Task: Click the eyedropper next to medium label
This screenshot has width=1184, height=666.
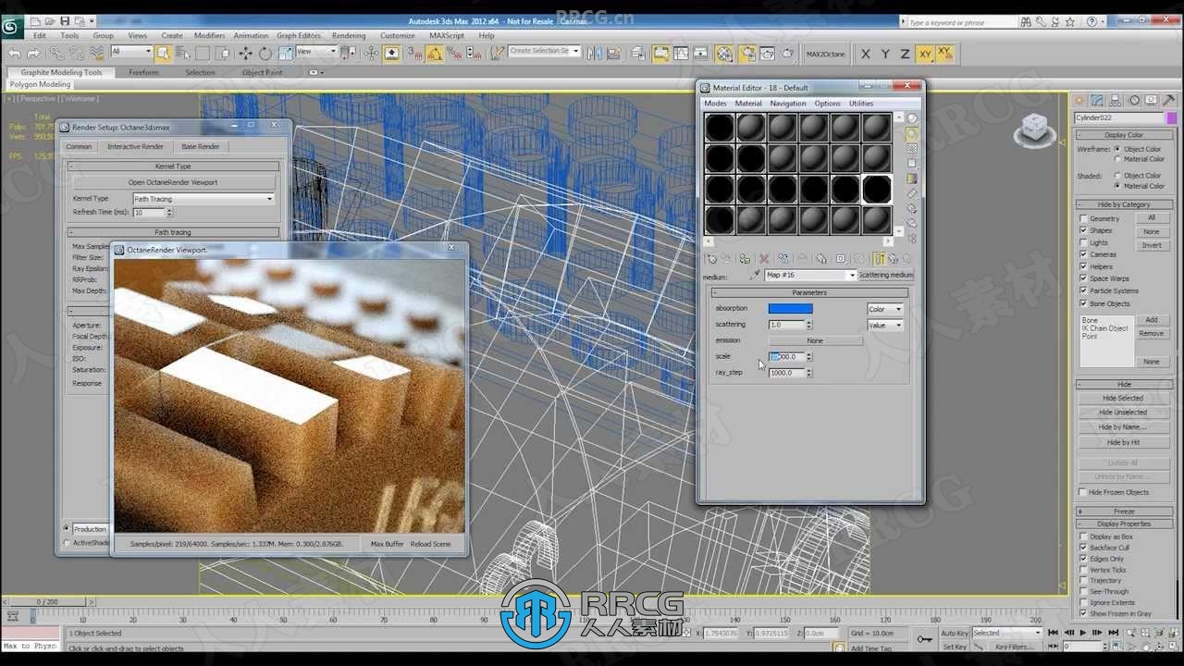Action: click(755, 275)
